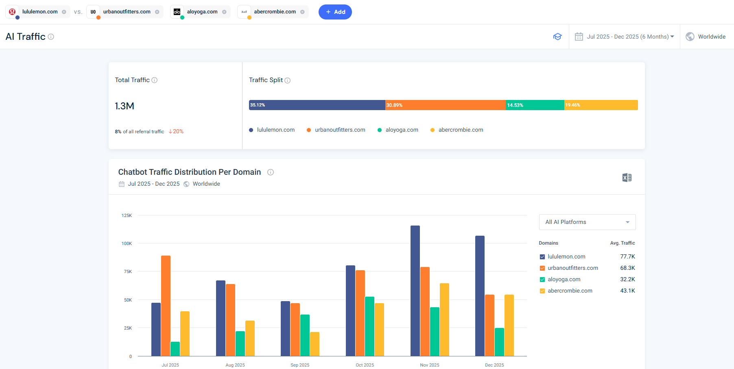
Task: Remove abercrombie.com from the comparison
Action: [x=302, y=12]
